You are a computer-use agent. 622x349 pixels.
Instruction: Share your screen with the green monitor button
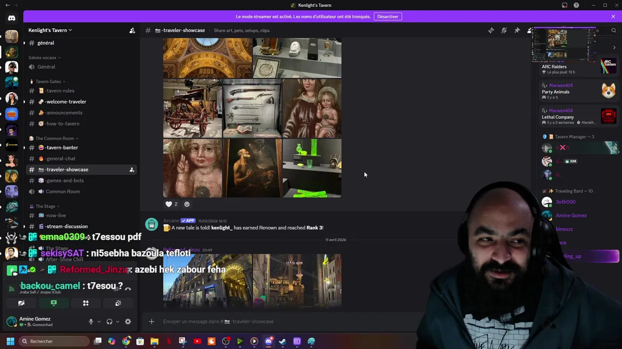click(x=53, y=303)
